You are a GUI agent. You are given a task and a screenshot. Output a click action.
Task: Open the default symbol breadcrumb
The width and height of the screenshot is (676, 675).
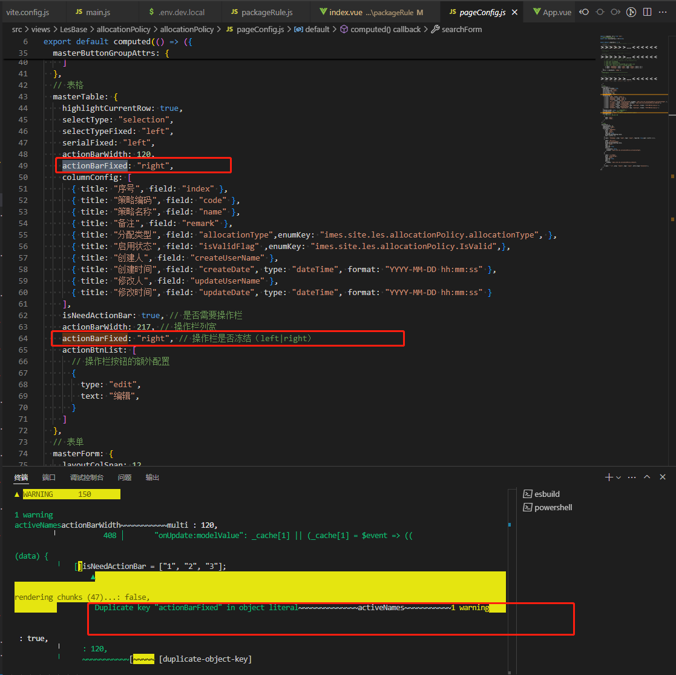pyautogui.click(x=312, y=29)
